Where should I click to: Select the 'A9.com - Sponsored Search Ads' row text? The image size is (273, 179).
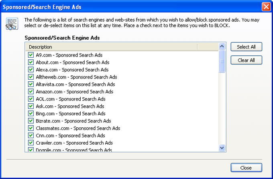69,55
